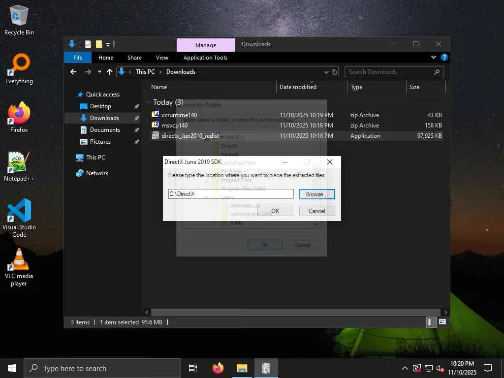Open the Notepad++ desktop shortcut
This screenshot has height=378, width=504.
coord(19,166)
